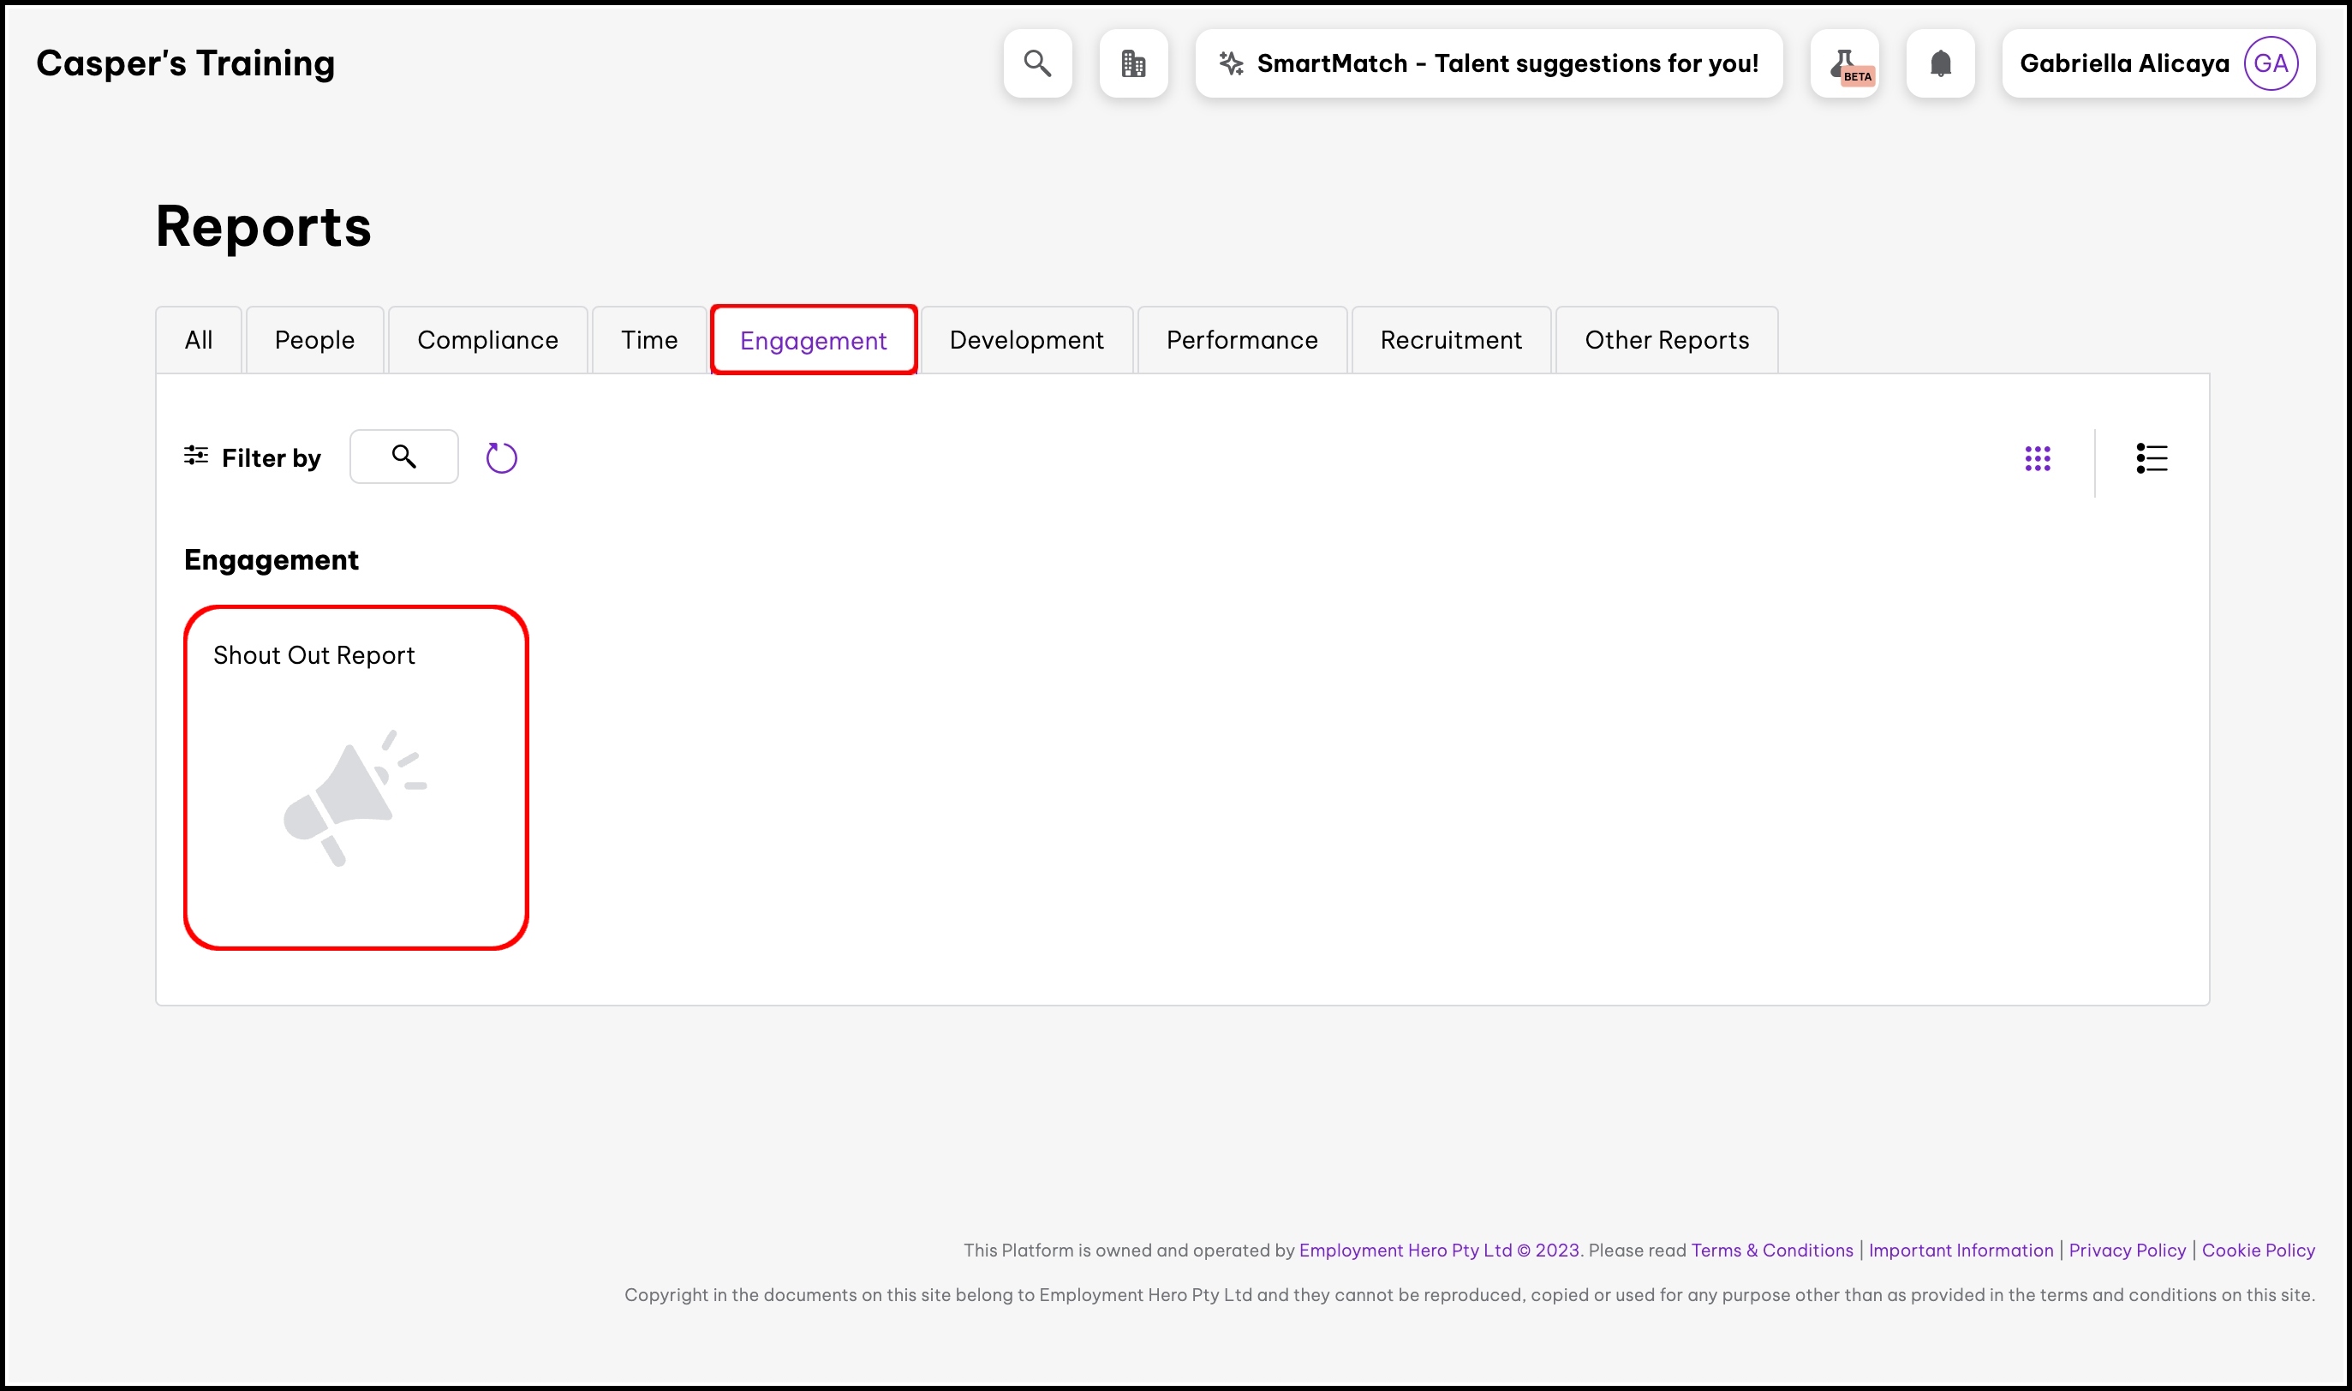Switch to grid view layout

tap(2037, 458)
